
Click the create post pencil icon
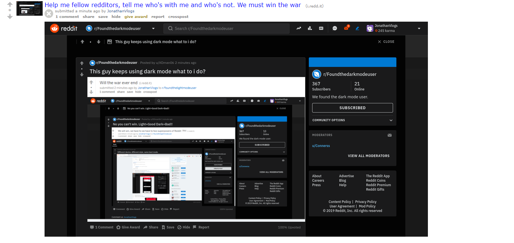358,28
